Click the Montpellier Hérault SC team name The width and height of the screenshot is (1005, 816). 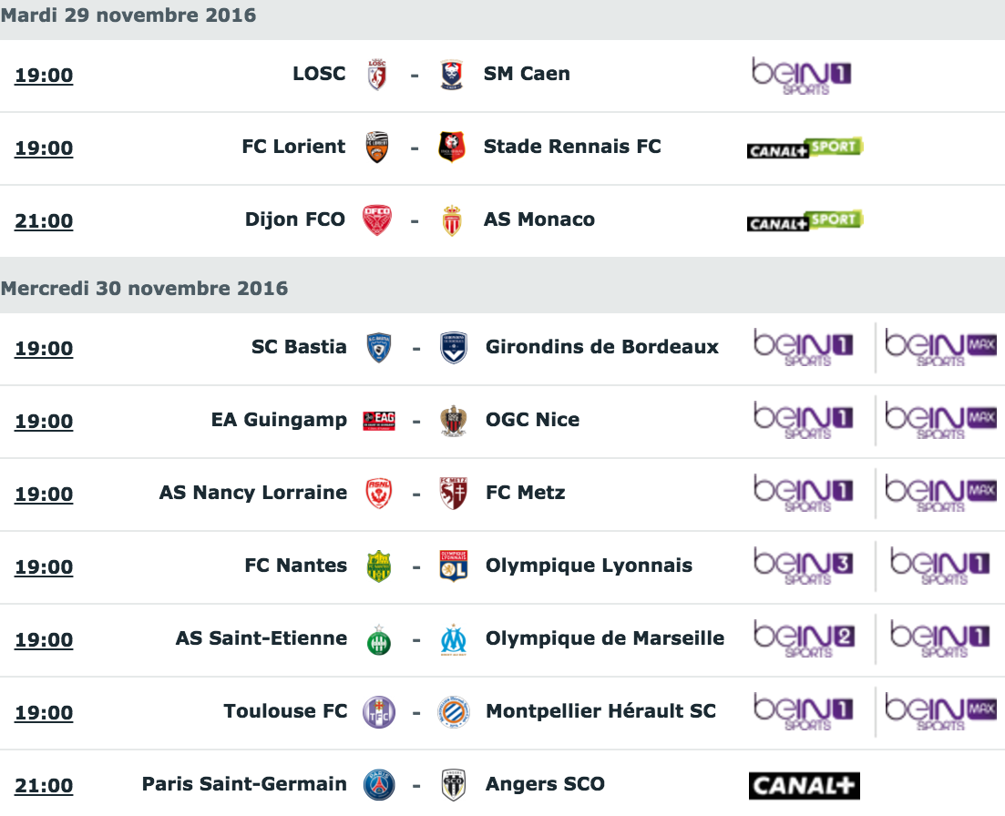[600, 711]
